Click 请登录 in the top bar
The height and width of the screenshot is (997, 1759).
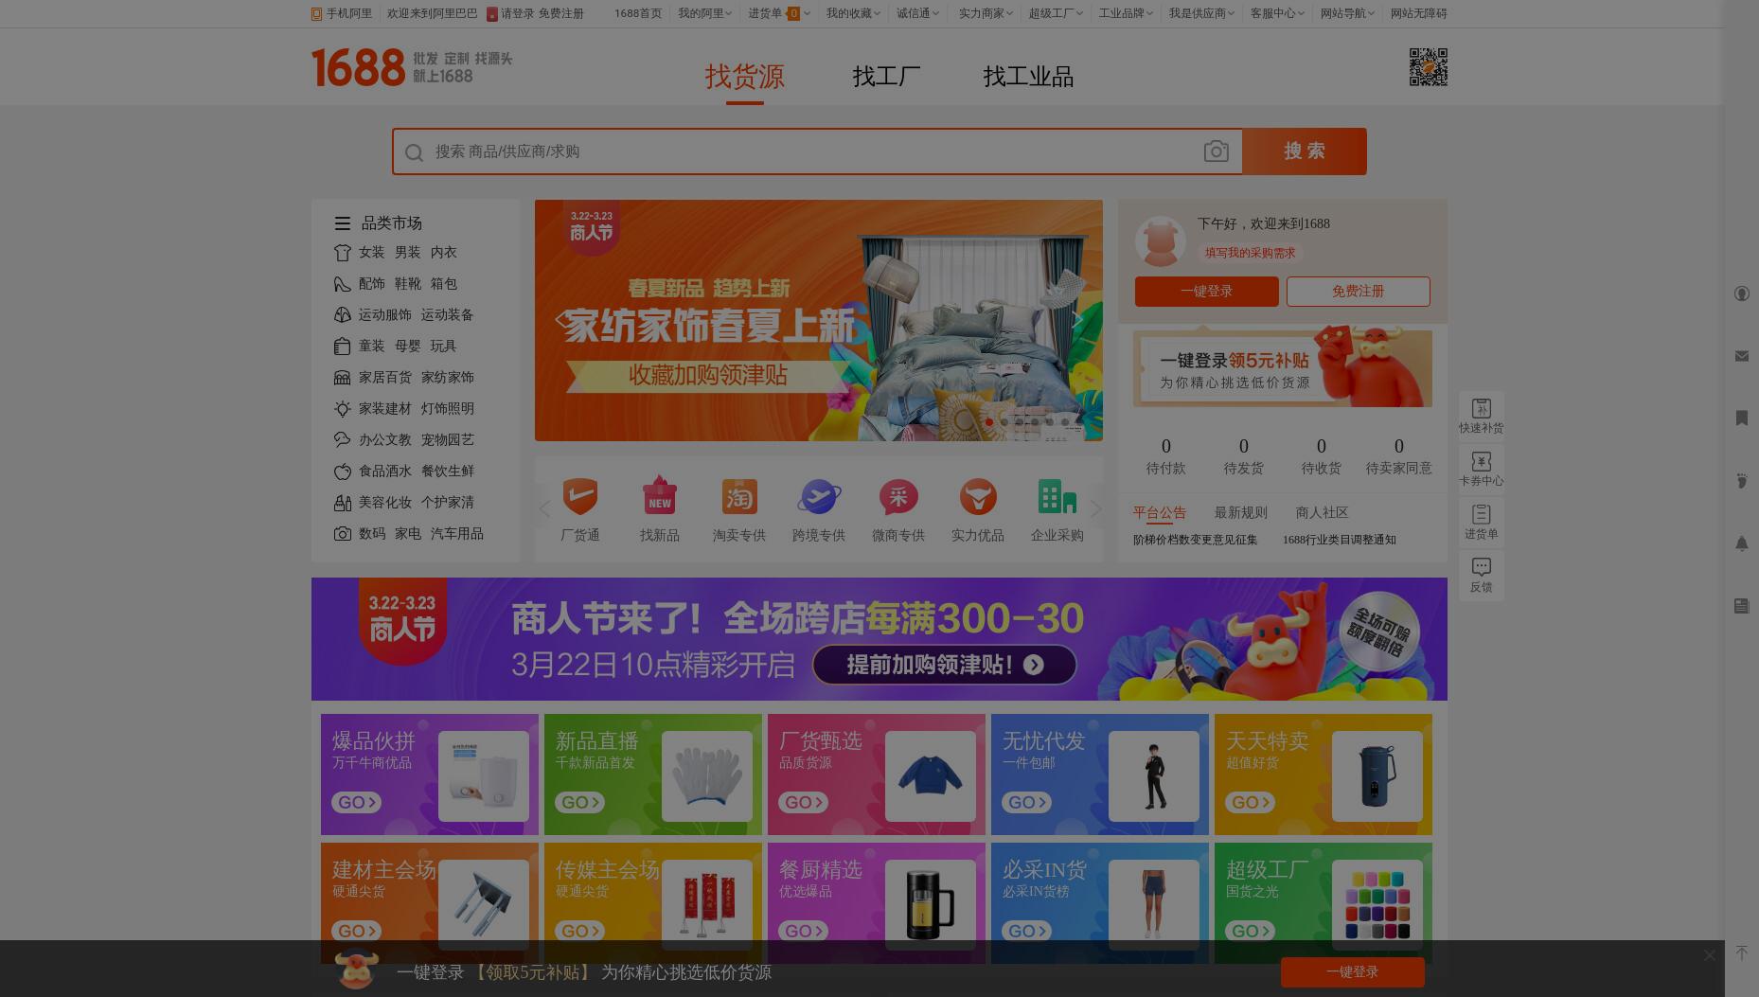click(517, 13)
